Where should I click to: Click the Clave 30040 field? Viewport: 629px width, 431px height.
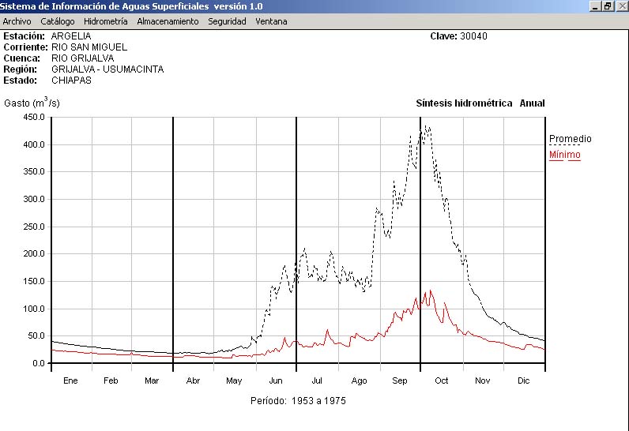458,36
